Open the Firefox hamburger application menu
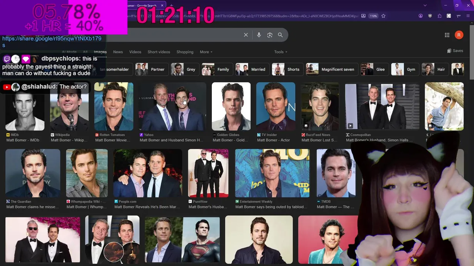474x266 pixels. (468, 16)
